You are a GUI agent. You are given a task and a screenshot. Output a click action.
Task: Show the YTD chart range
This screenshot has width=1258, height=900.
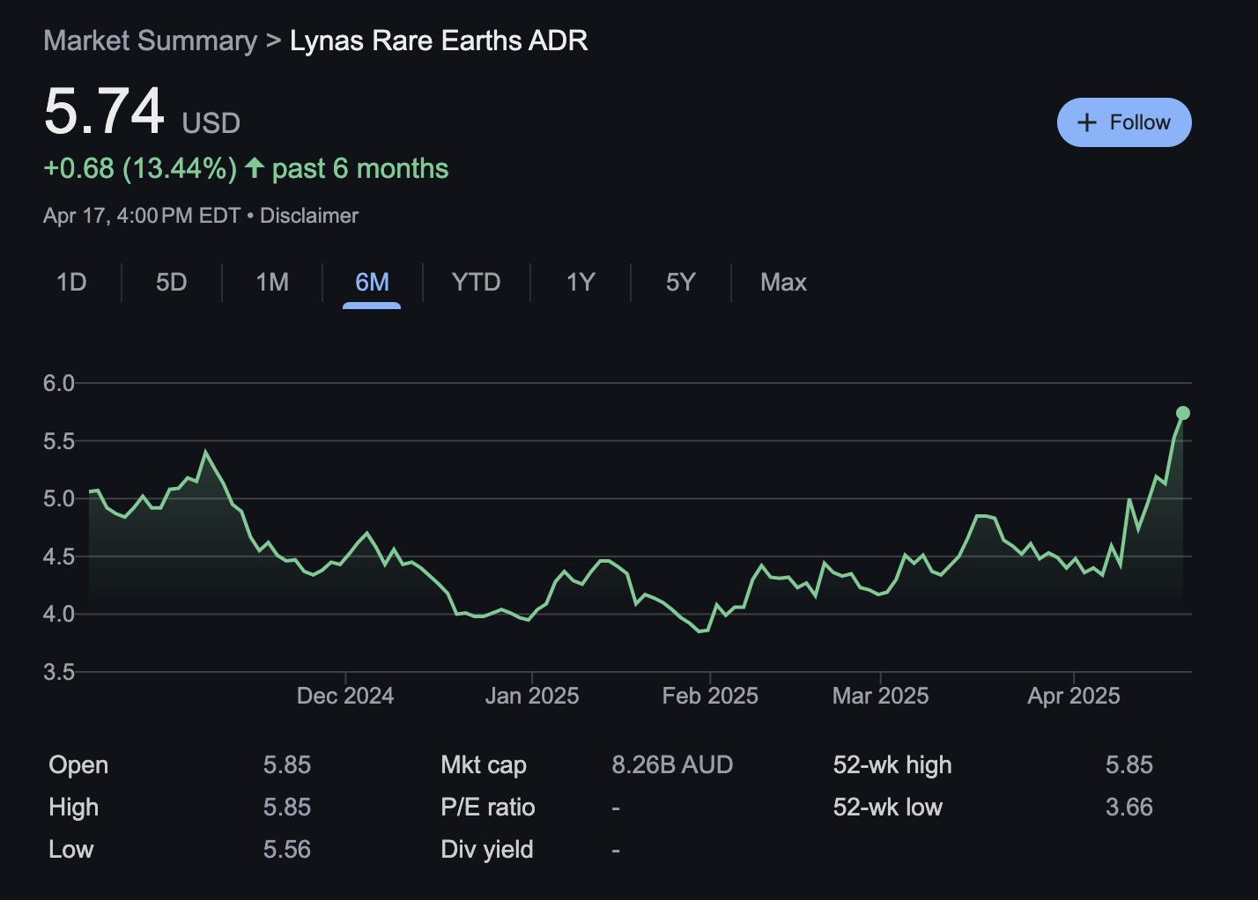(x=476, y=282)
